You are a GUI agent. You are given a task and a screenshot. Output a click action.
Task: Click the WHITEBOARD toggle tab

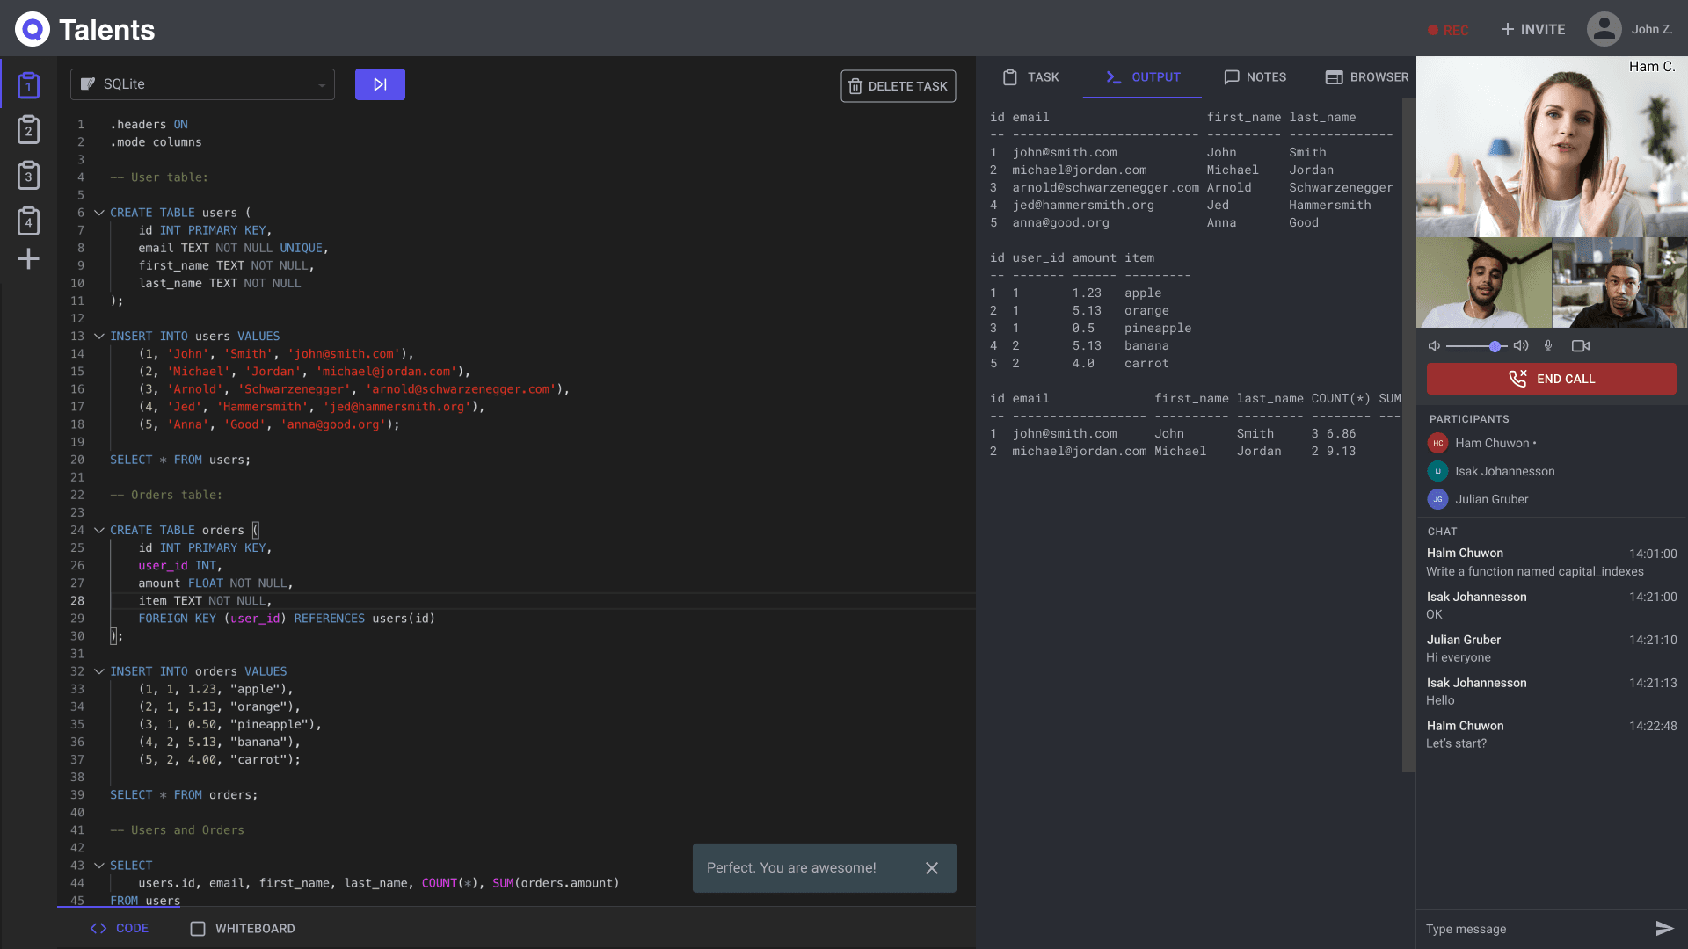(243, 928)
